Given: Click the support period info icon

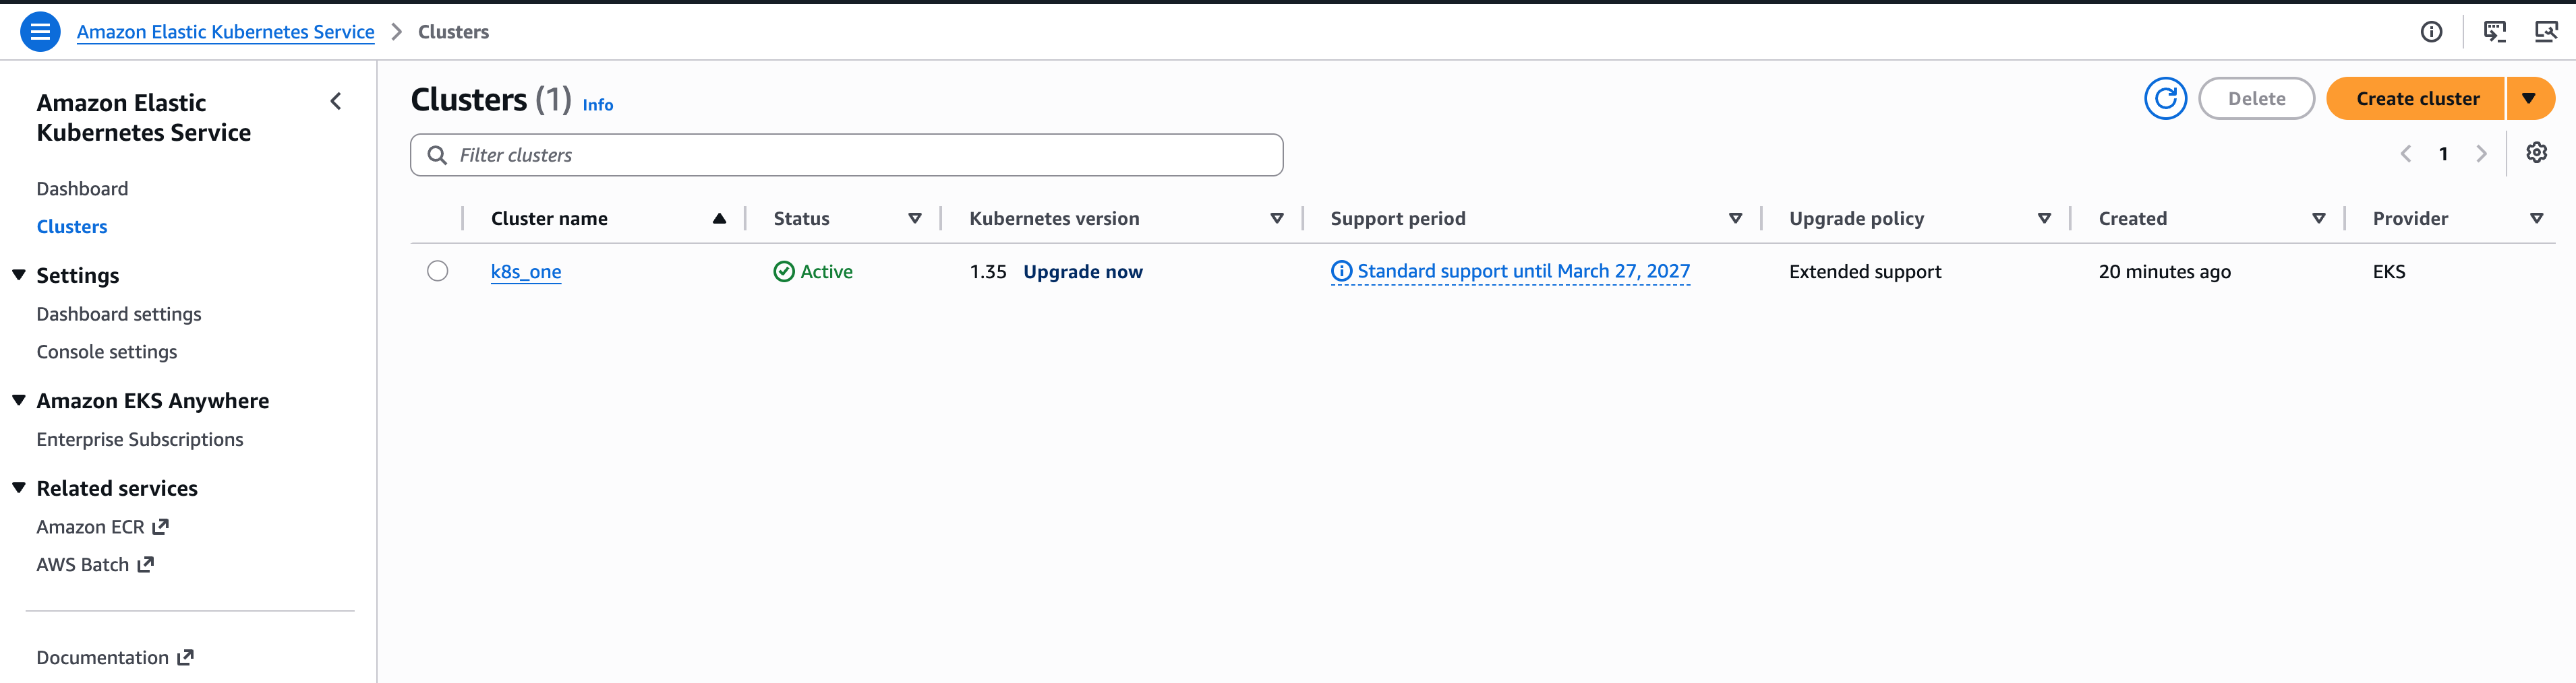Looking at the screenshot, I should click(x=1341, y=271).
